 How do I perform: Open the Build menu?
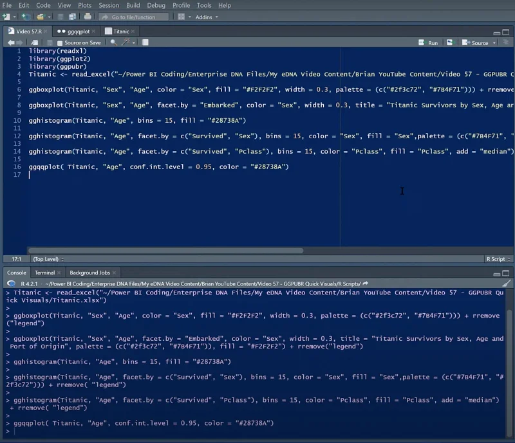133,5
